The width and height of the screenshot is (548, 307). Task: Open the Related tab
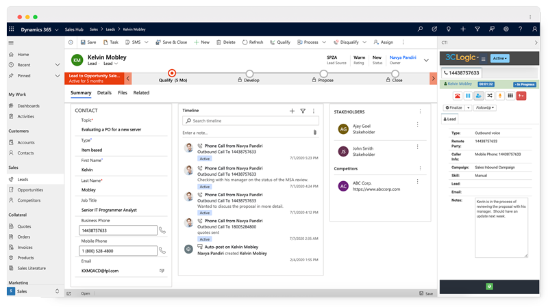pyautogui.click(x=141, y=93)
